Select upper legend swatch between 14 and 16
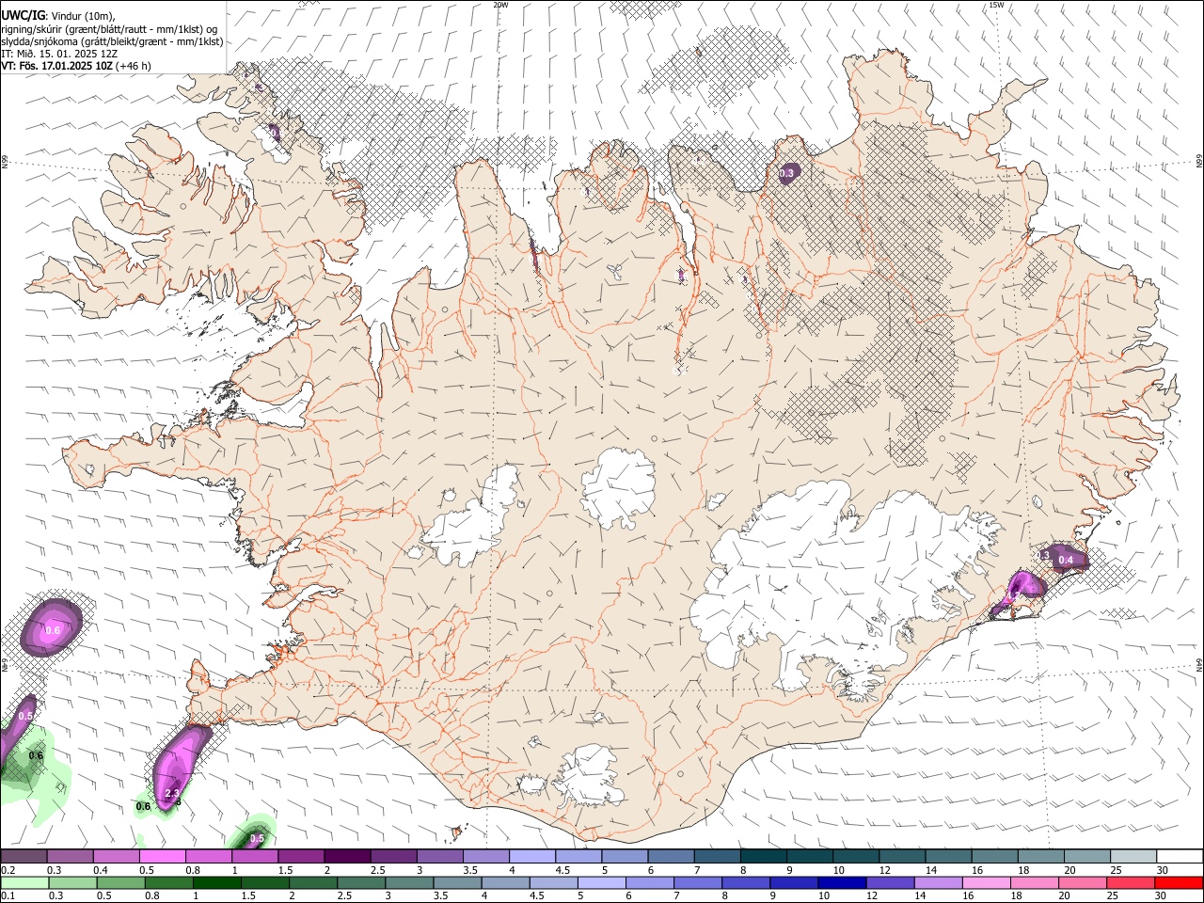The height and width of the screenshot is (903, 1204). coord(949,857)
